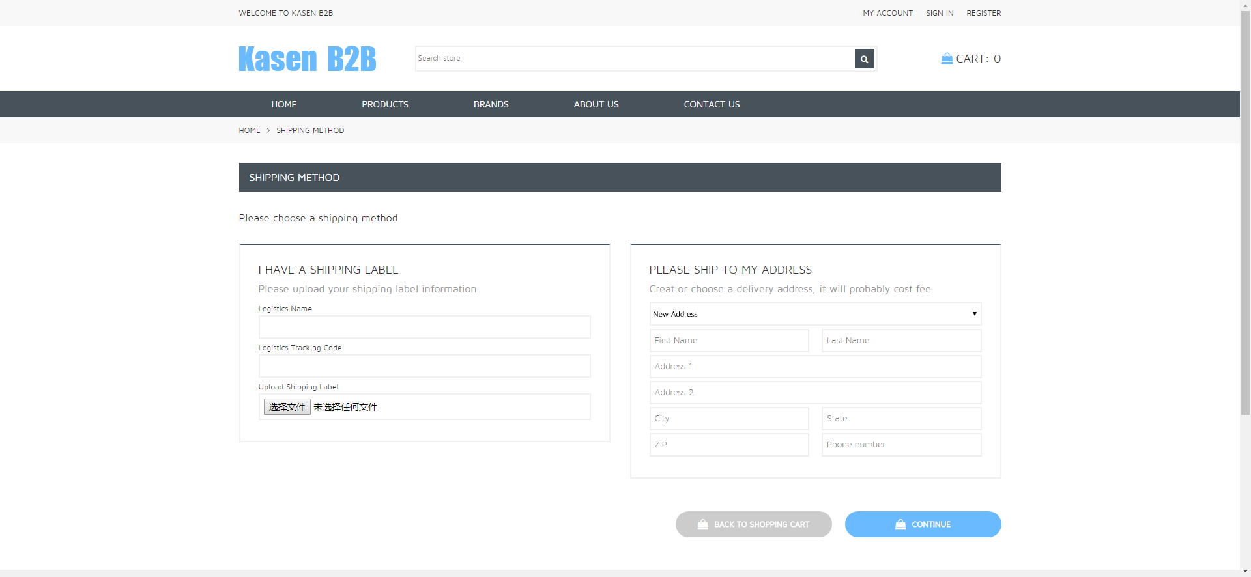Image resolution: width=1251 pixels, height=577 pixels.
Task: Click into the First Name field
Action: (728, 341)
